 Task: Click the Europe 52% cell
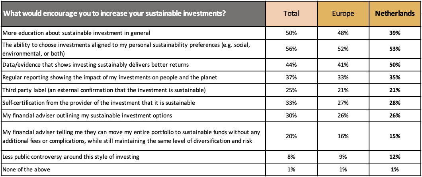pyautogui.click(x=343, y=49)
